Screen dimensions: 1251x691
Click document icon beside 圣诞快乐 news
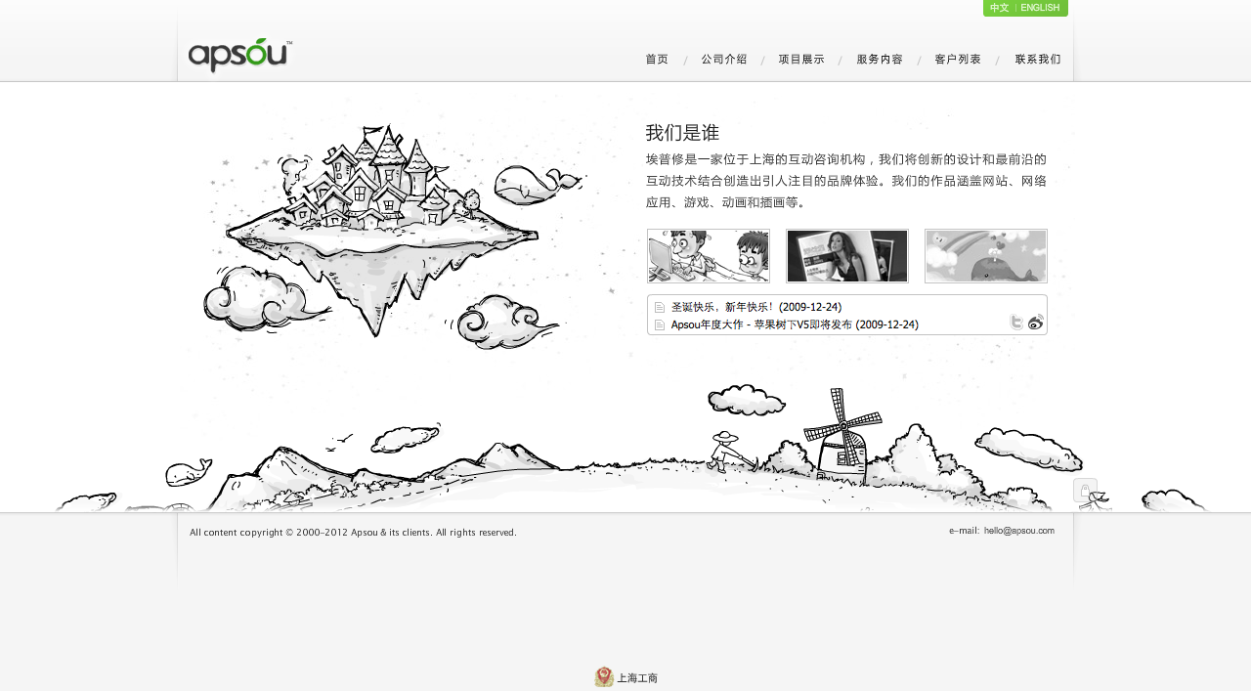tap(660, 308)
